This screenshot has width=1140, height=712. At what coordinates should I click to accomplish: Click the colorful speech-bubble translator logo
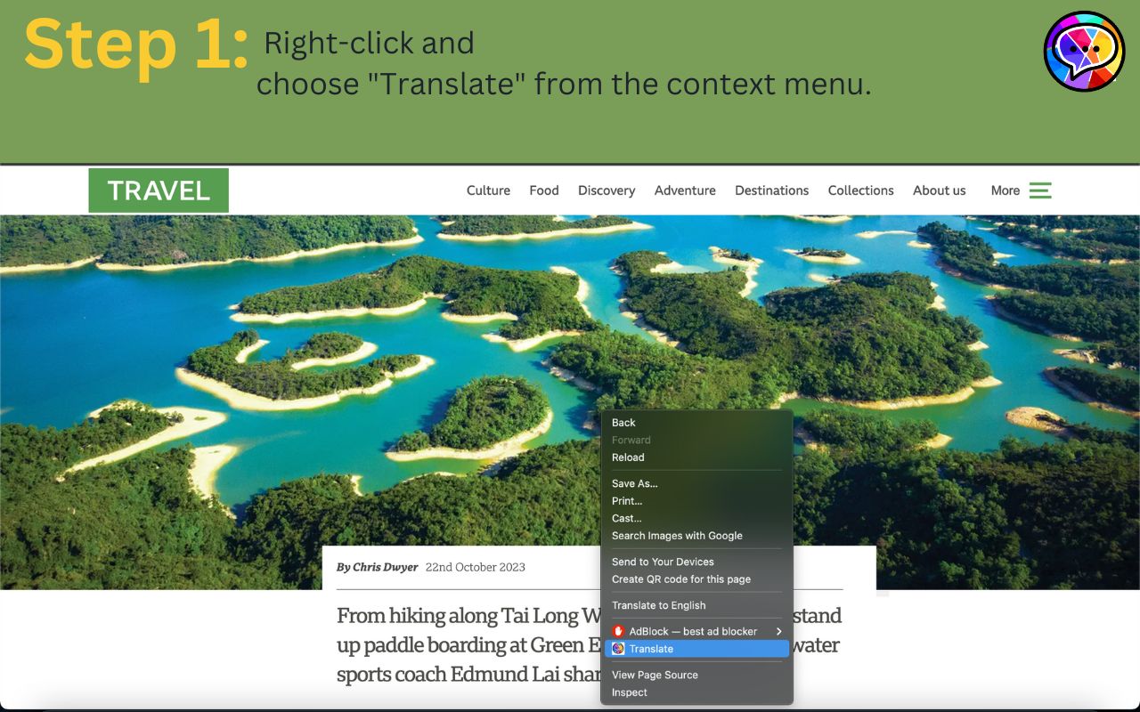tap(1084, 52)
